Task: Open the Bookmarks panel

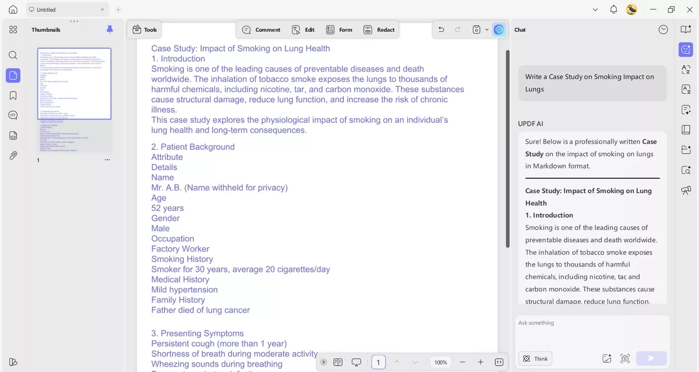Action: point(13,95)
